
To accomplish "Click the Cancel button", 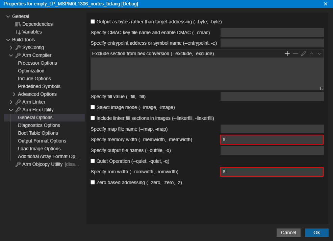I will click(x=288, y=233).
